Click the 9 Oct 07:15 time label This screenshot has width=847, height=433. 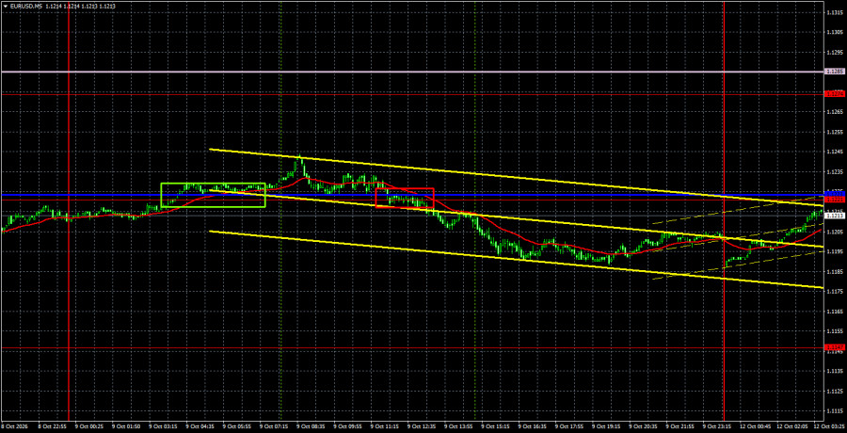[272, 426]
